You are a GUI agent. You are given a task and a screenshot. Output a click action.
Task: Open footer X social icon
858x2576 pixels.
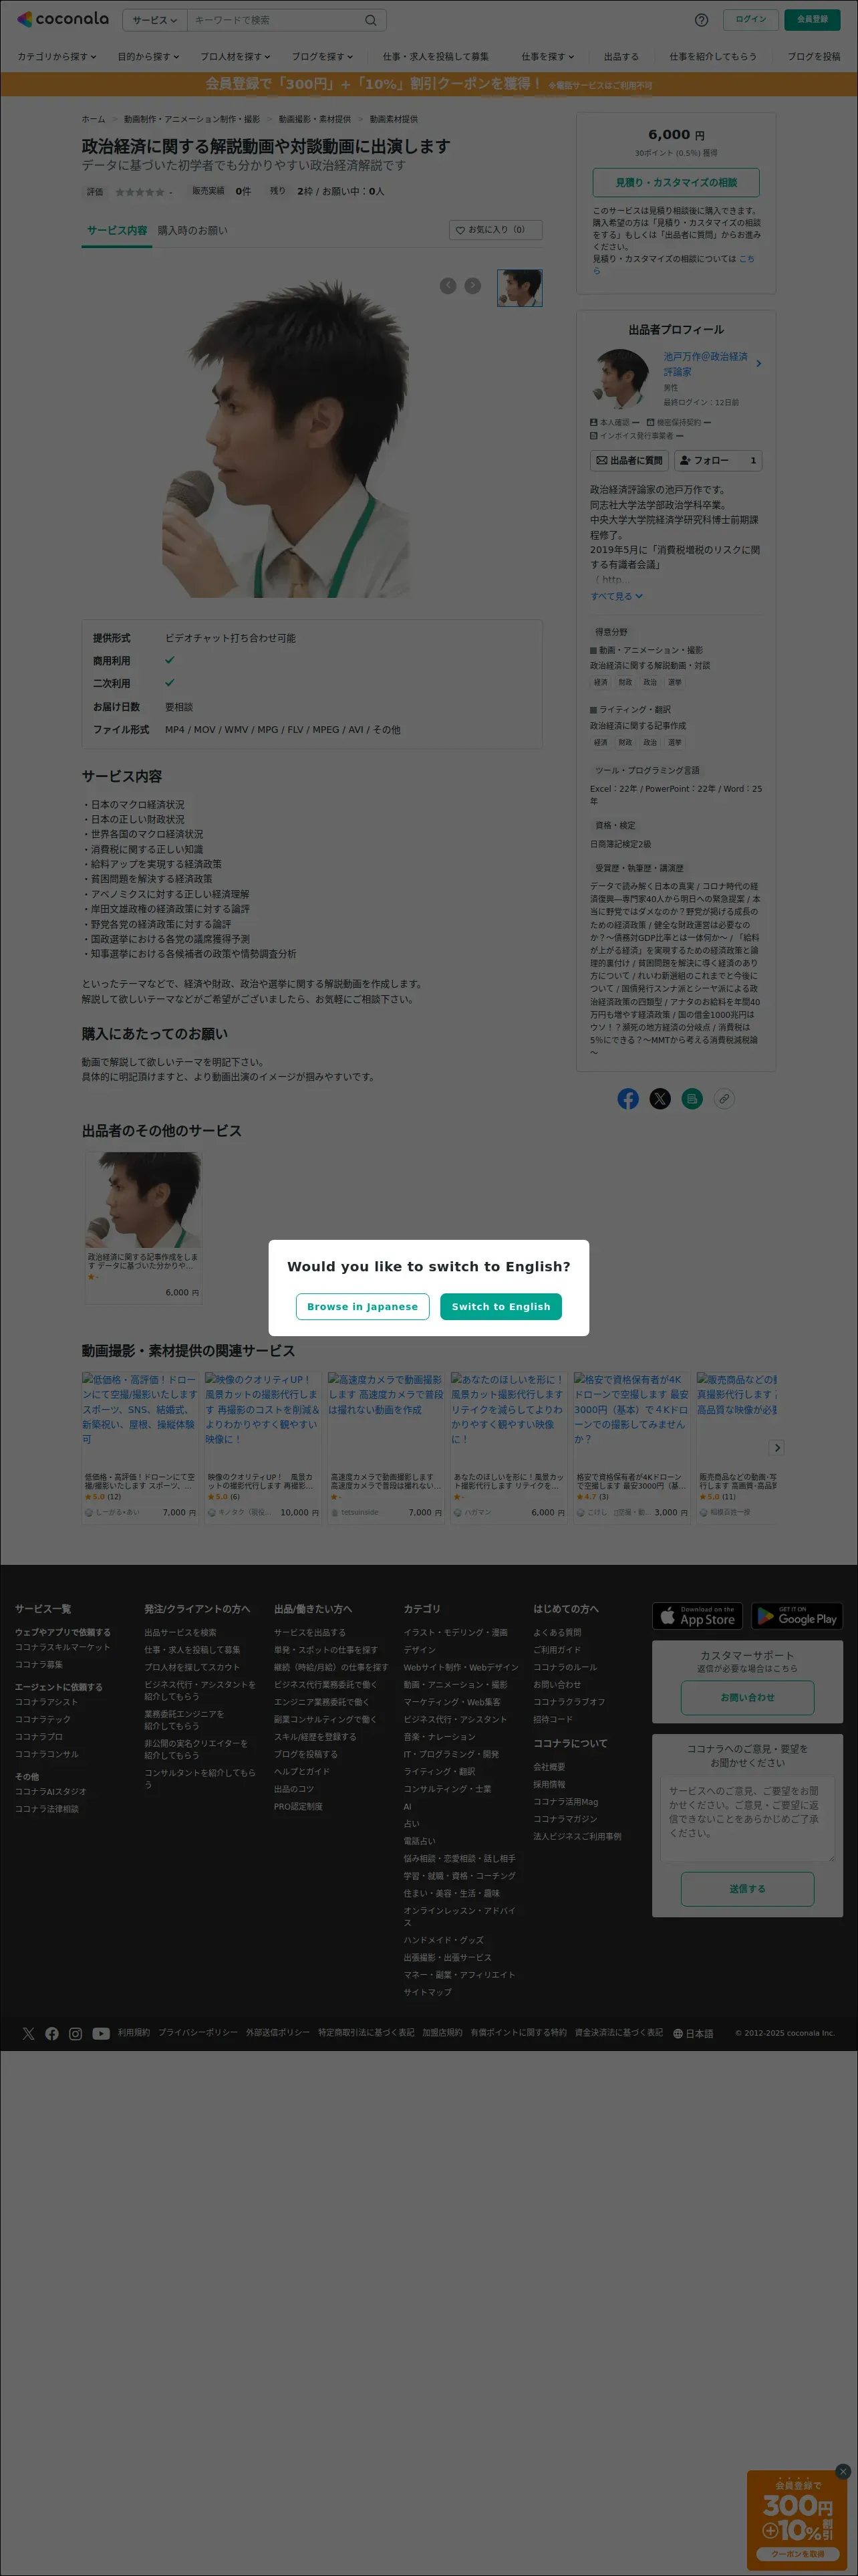coord(28,2034)
